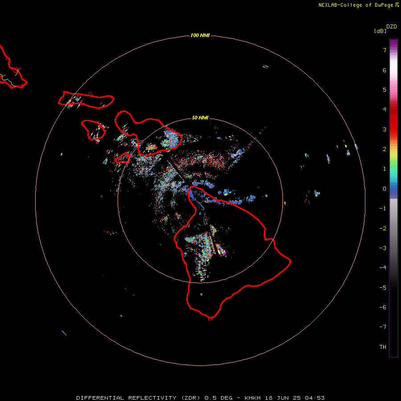The width and height of the screenshot is (401, 401).
Task: Click the [dB] unit label
Action: coord(380,31)
